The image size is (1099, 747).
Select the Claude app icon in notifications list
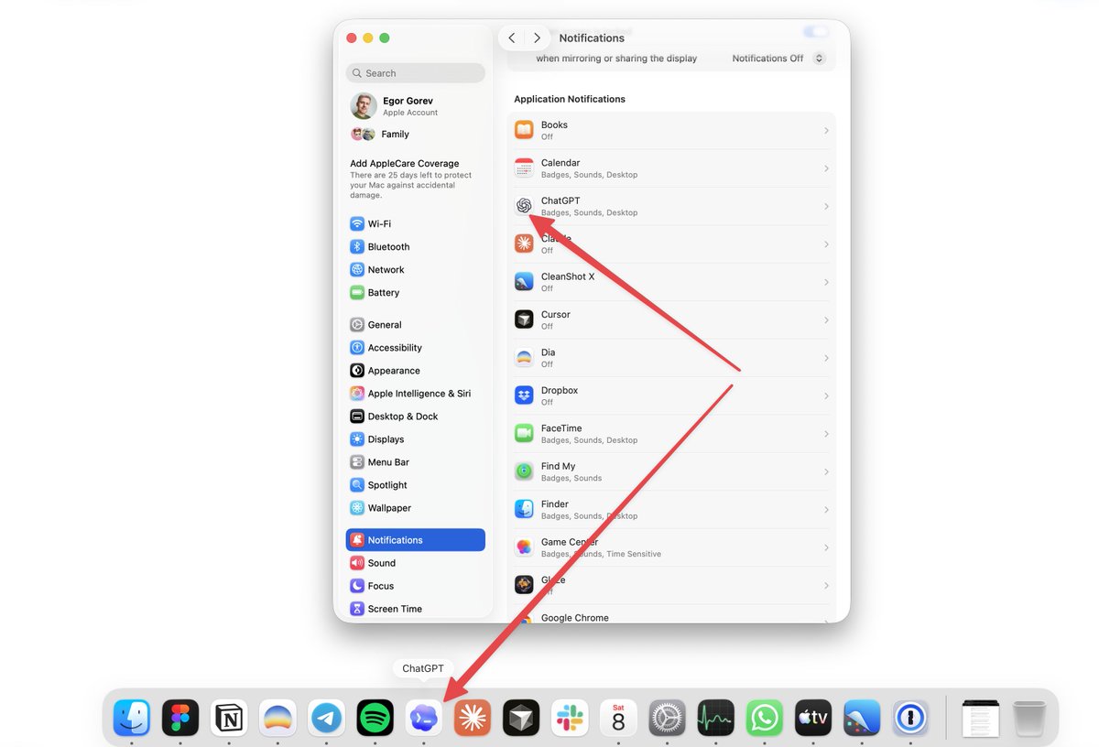point(524,244)
